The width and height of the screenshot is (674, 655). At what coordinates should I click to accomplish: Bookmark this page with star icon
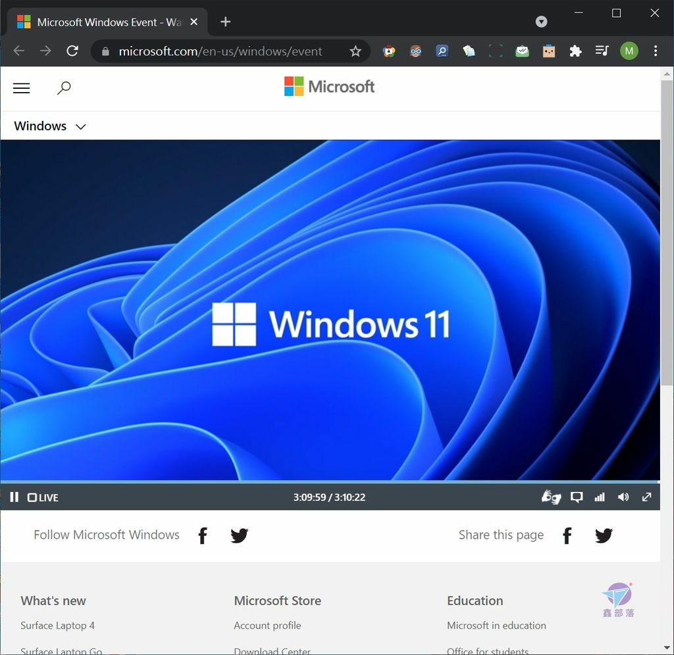coord(355,51)
